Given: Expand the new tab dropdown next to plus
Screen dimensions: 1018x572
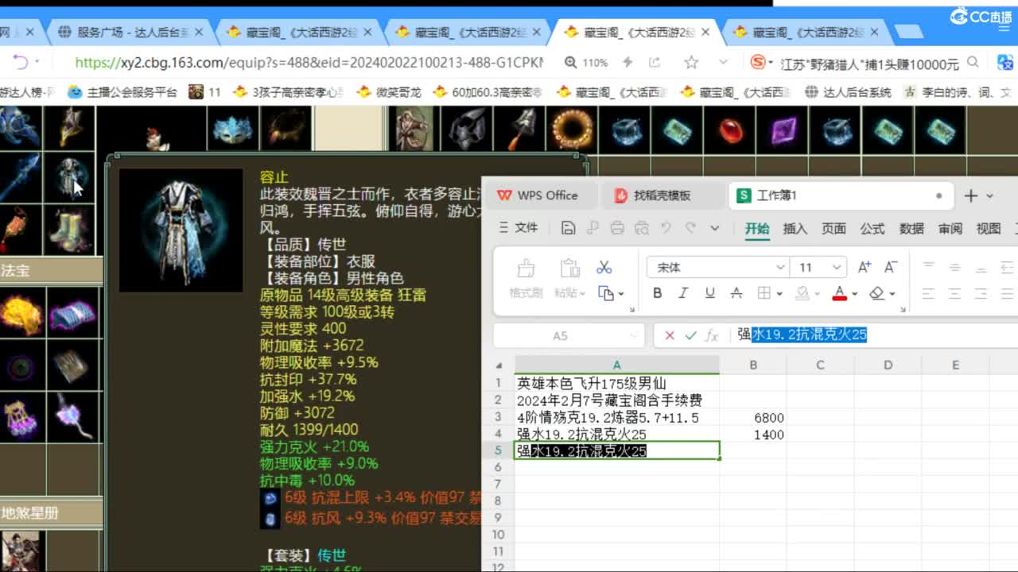Looking at the screenshot, I should (990, 195).
